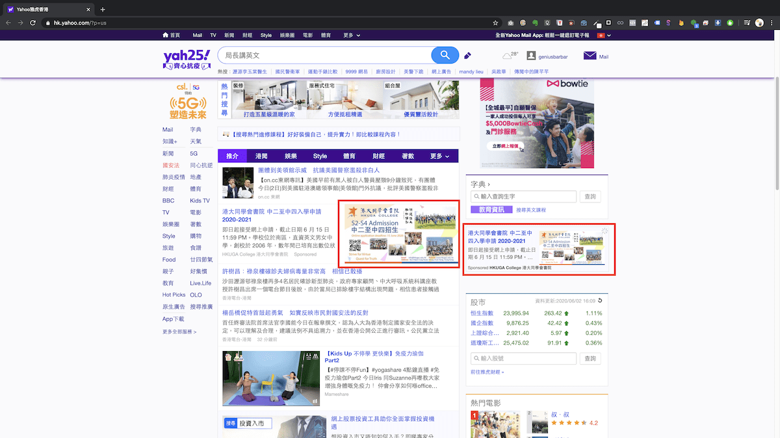Click 查詢 button next to dictionary input
The width and height of the screenshot is (780, 438).
point(590,196)
